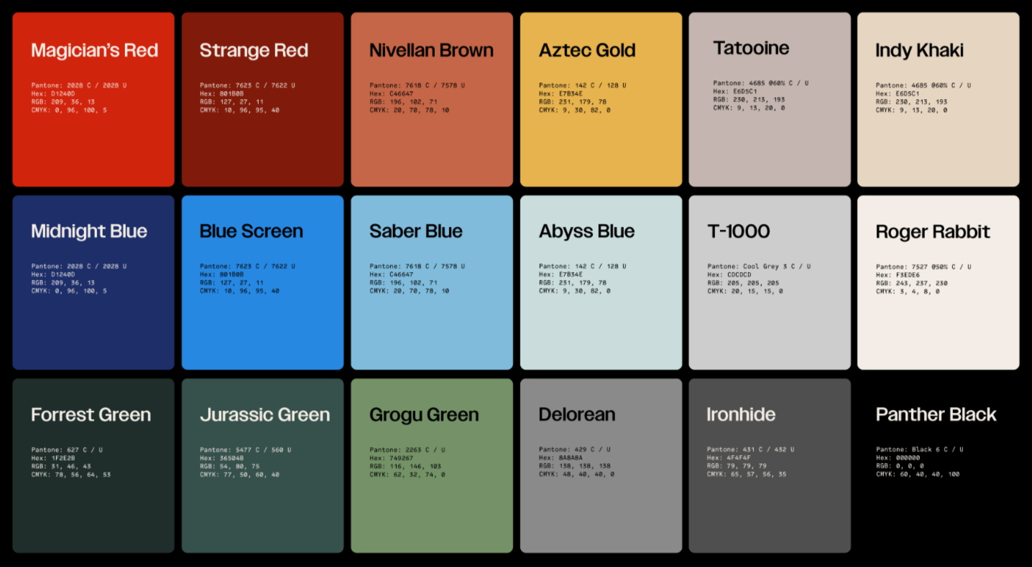1032x567 pixels.
Task: Click 'Pantone: 2263 C / U'
Action: coord(407,450)
